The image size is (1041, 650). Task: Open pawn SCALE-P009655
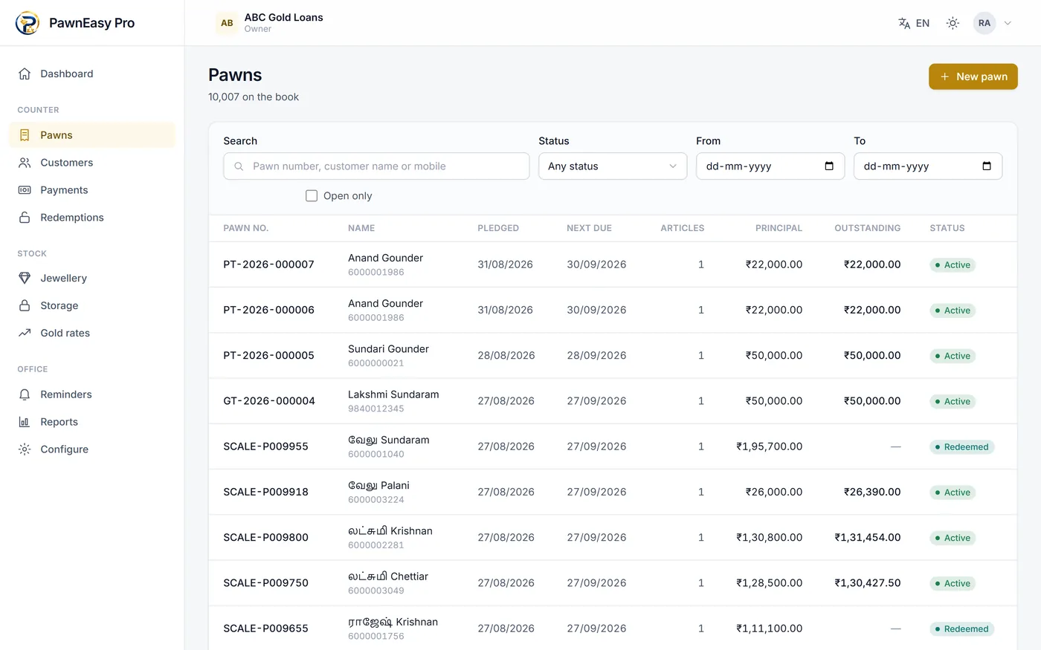[x=265, y=628]
